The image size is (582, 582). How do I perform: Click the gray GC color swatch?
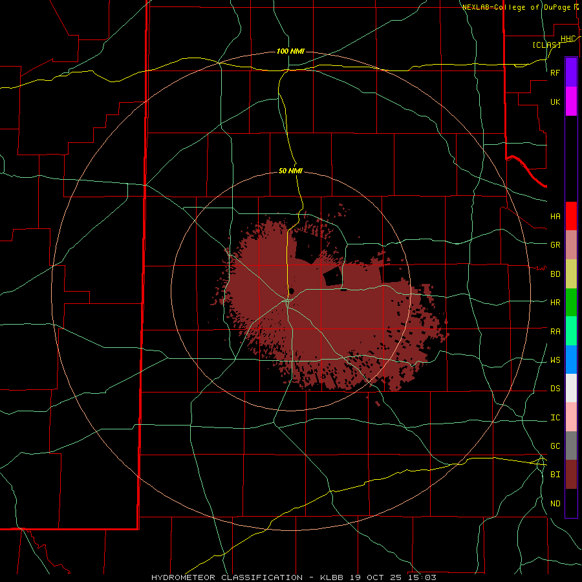tap(571, 446)
